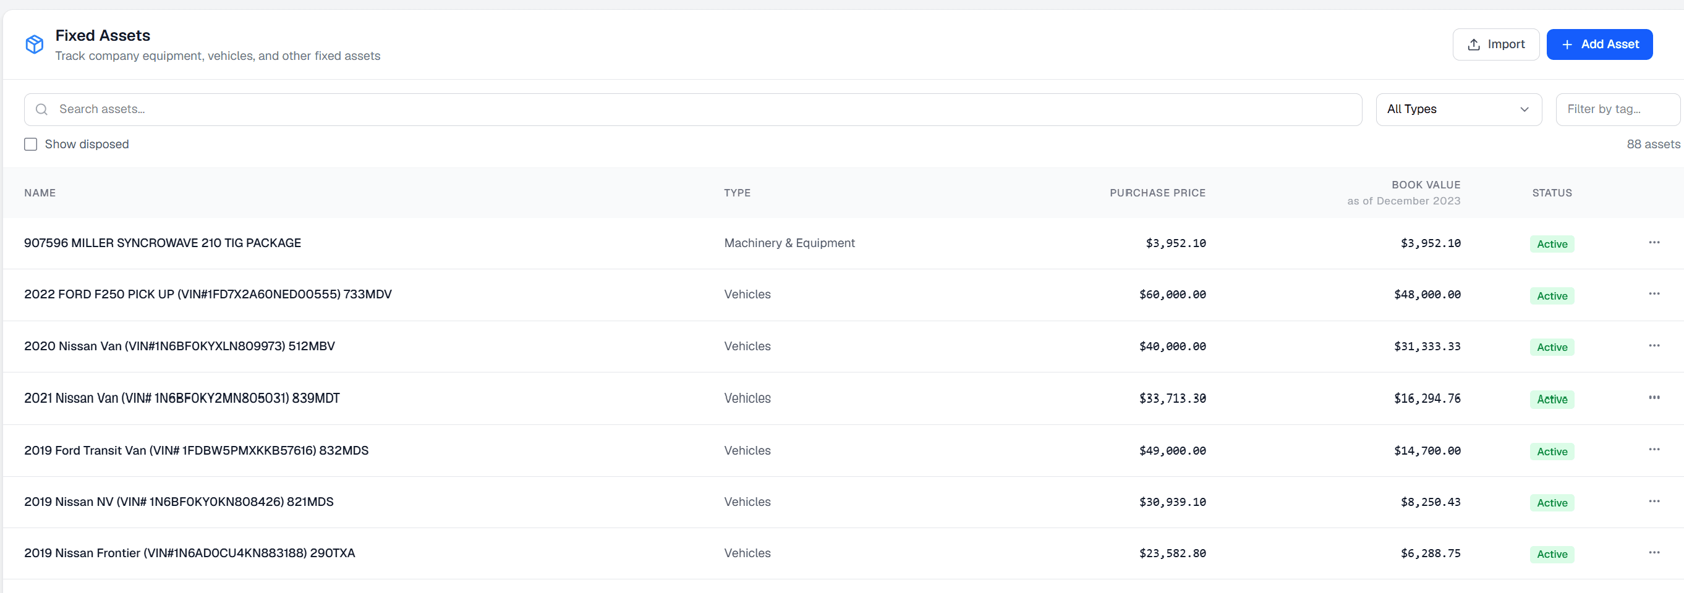Click the $40,000.00 purchase price value

point(1172,346)
